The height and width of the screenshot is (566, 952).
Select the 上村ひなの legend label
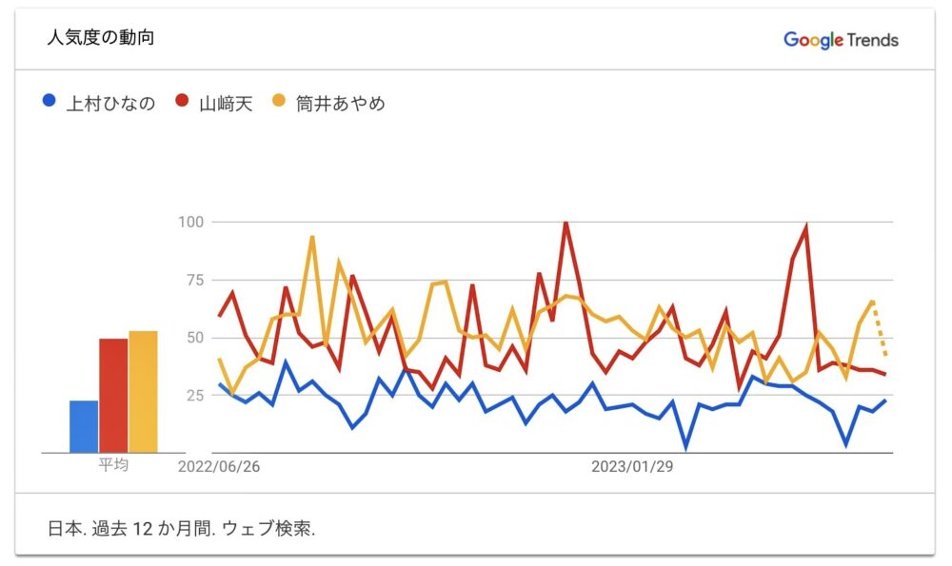pyautogui.click(x=110, y=104)
